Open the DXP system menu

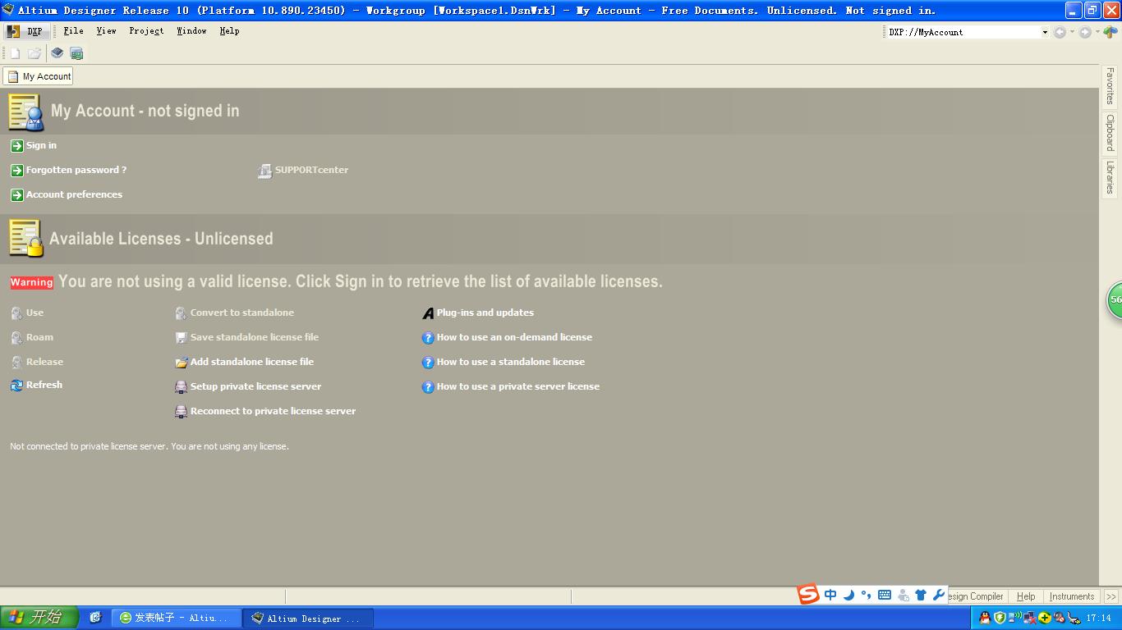point(26,31)
